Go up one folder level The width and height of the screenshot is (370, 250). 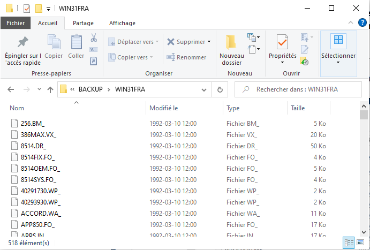tap(50, 89)
